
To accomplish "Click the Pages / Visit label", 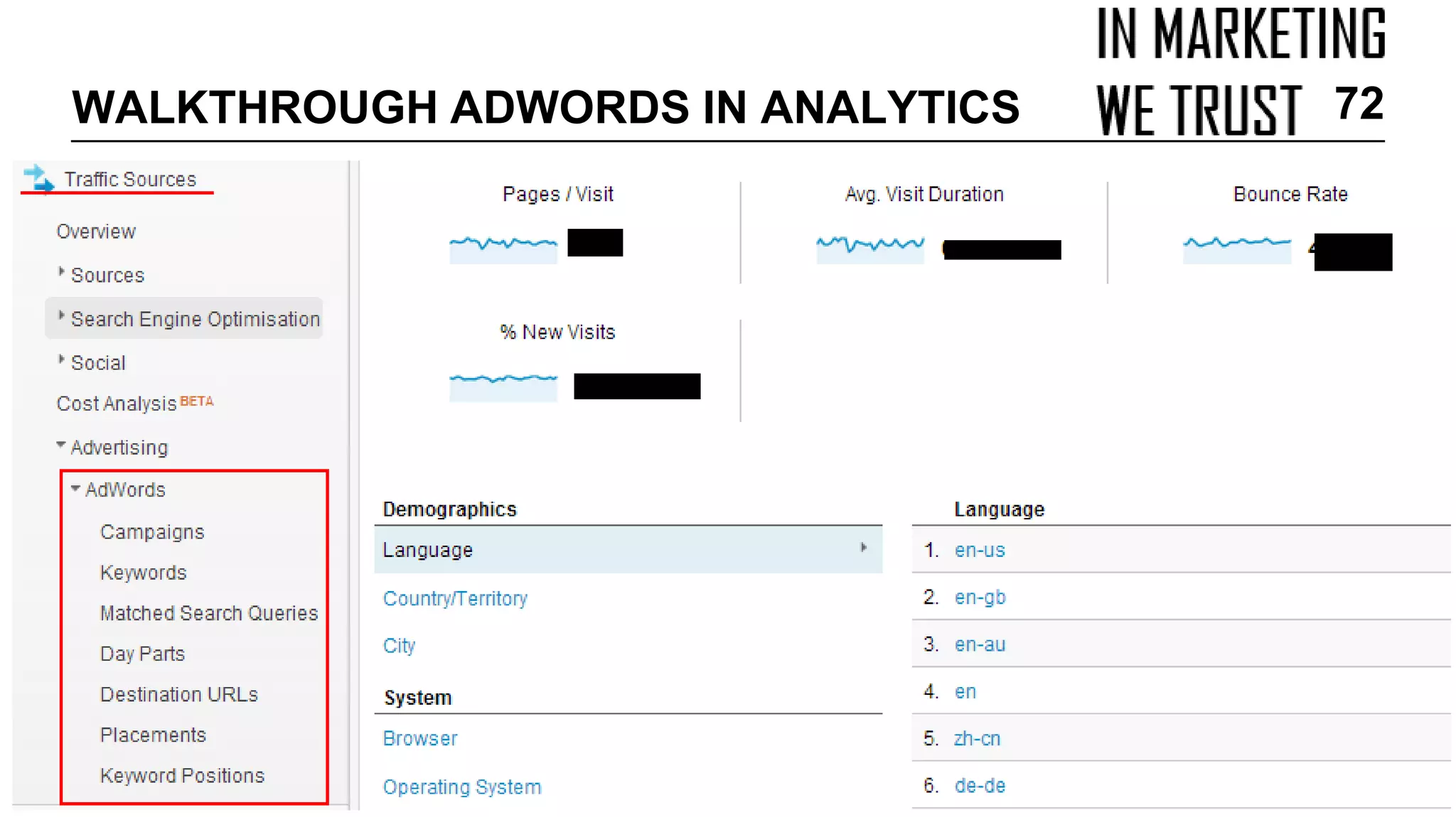I will tap(558, 194).
